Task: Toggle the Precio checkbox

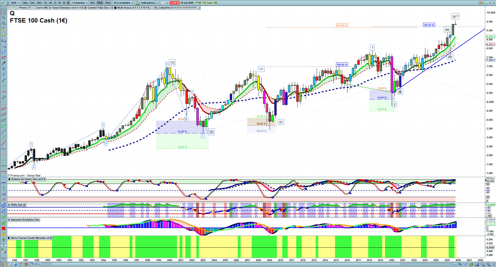Action: 17,8
